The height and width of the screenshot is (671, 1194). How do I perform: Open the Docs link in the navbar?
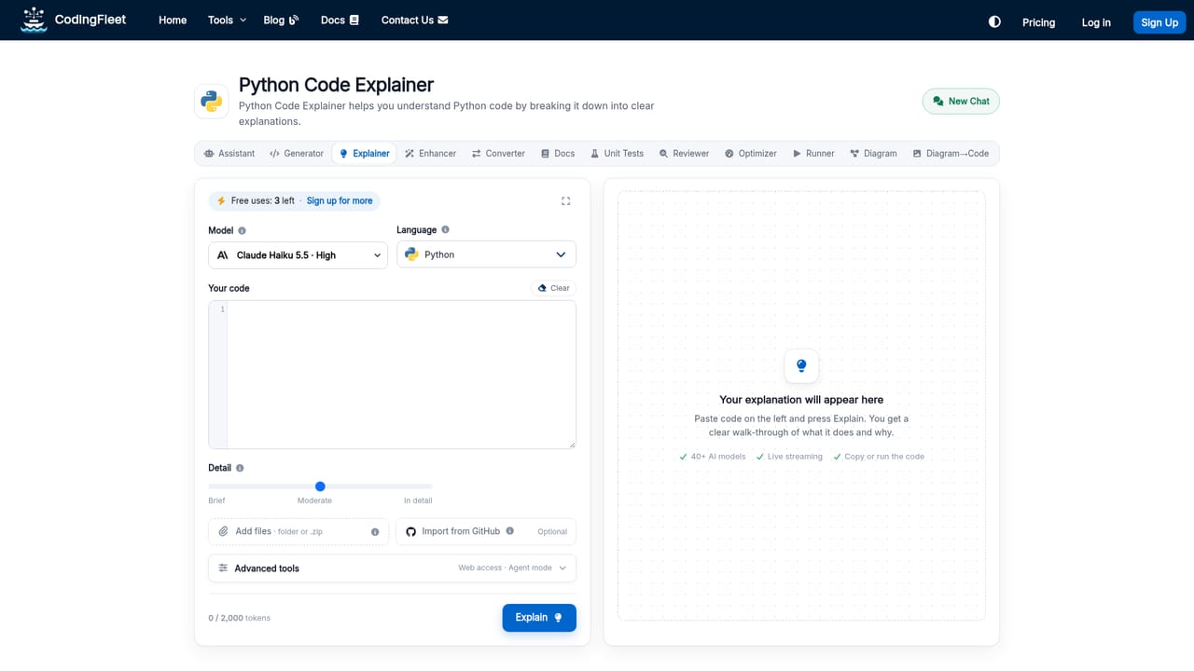(340, 21)
